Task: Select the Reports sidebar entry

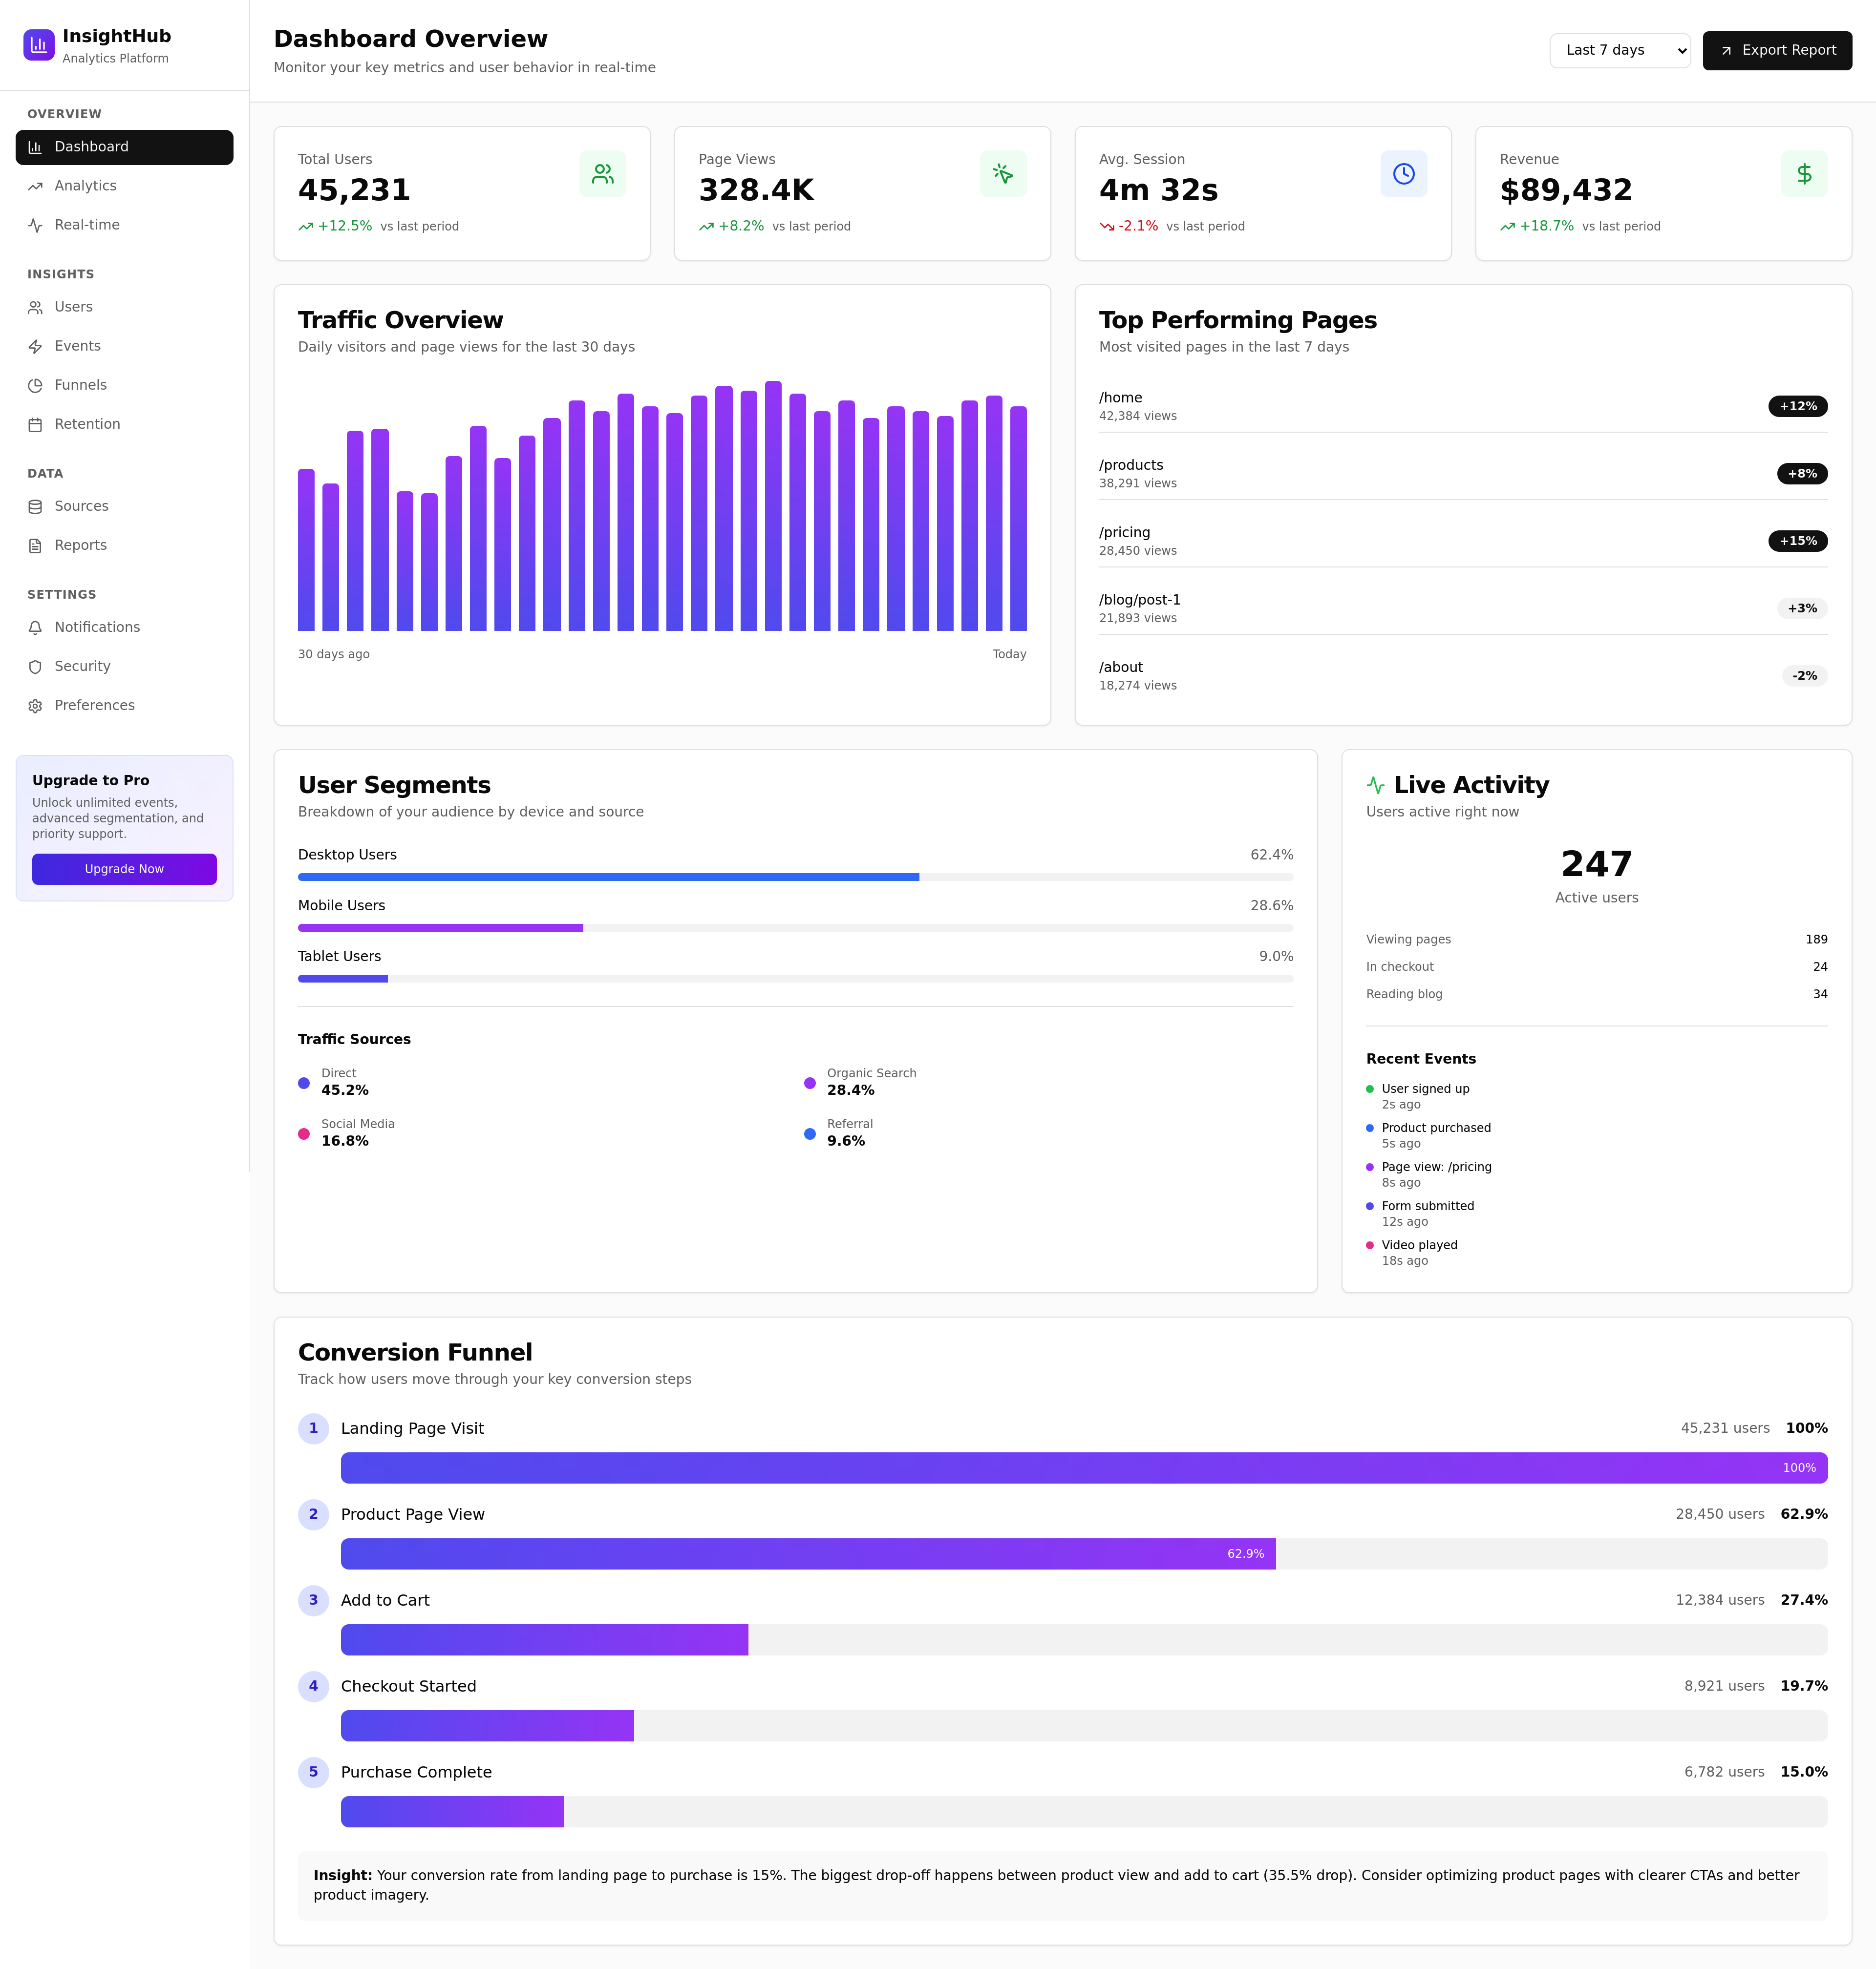Action: click(x=80, y=545)
